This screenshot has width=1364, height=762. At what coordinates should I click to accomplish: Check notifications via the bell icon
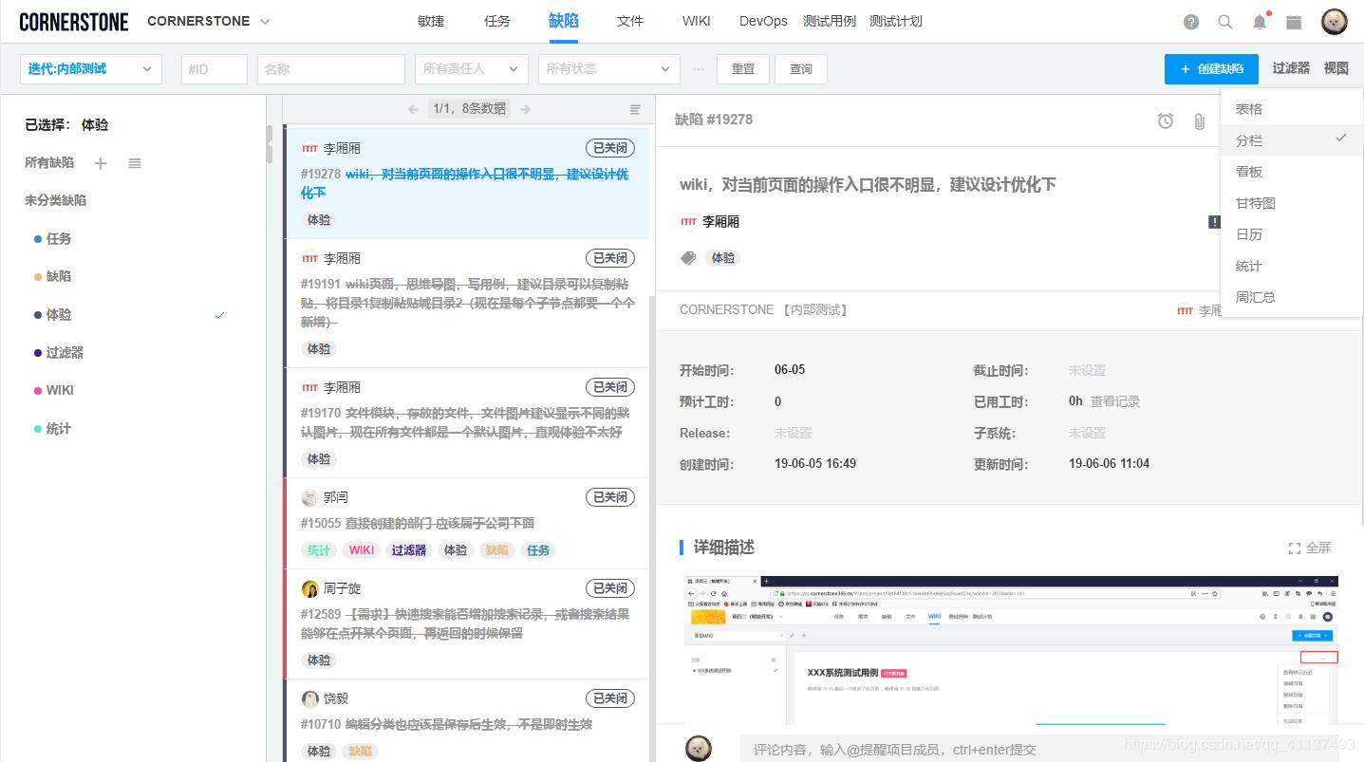coord(1260,21)
